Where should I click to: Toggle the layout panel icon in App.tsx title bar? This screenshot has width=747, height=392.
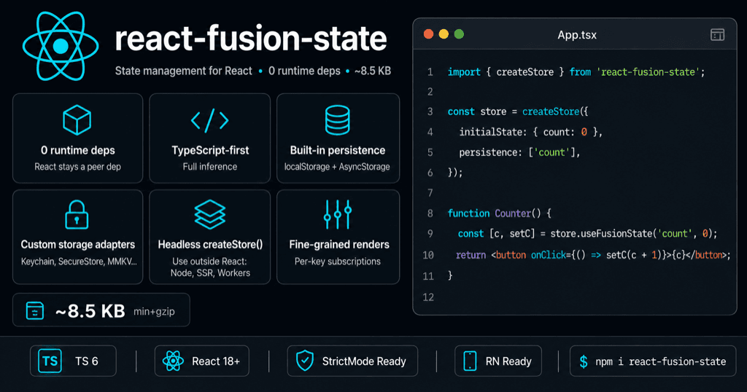(718, 35)
